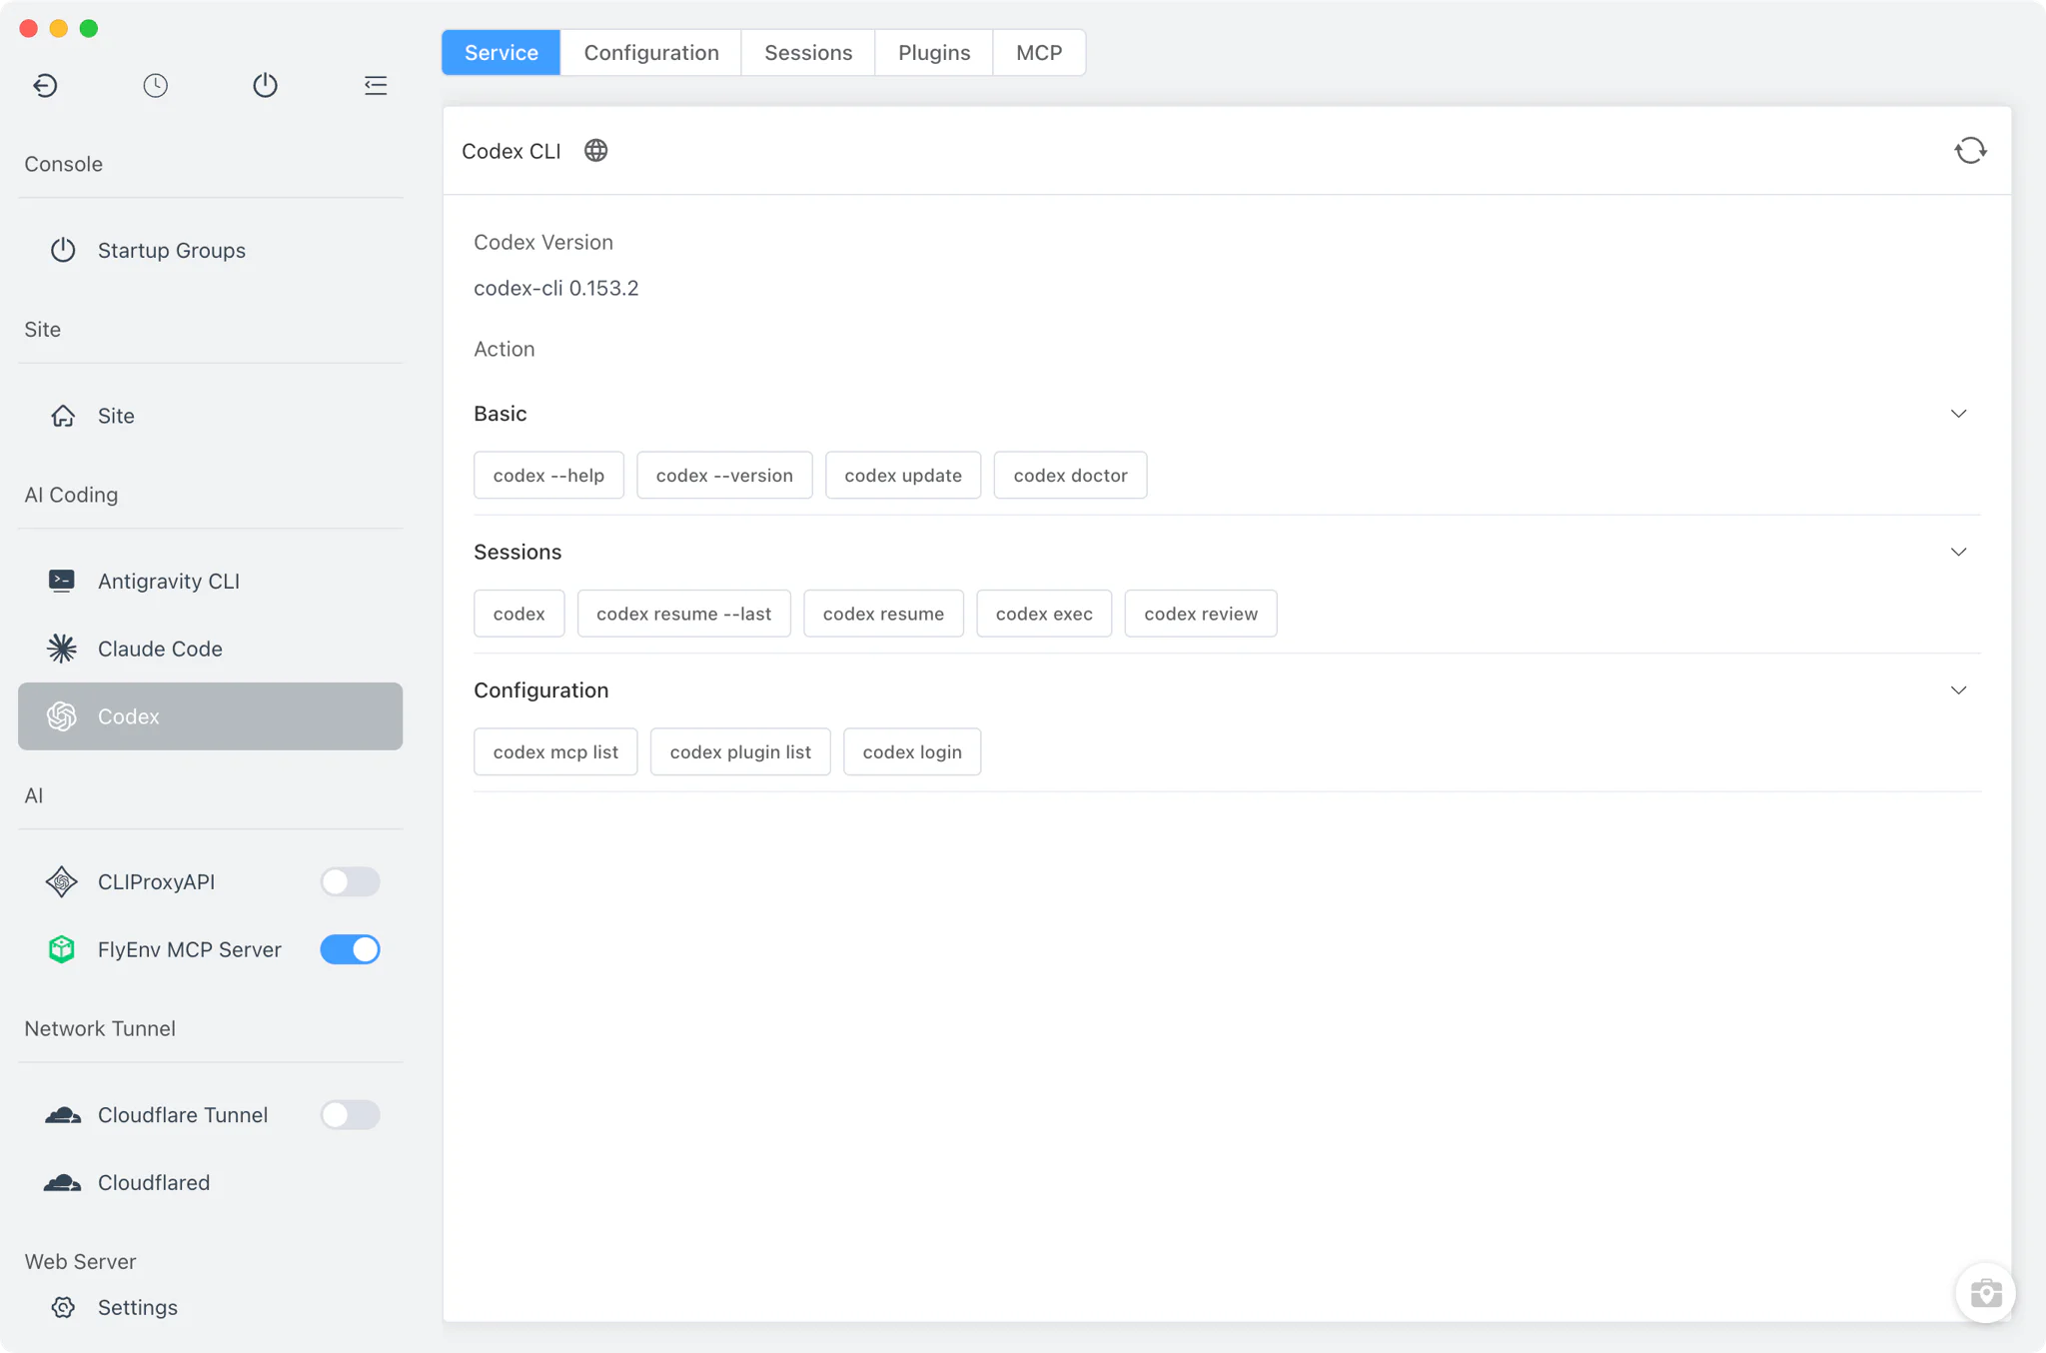Open CLIProxyAPI module page
Viewport: 2046px width, 1353px height.
(157, 881)
